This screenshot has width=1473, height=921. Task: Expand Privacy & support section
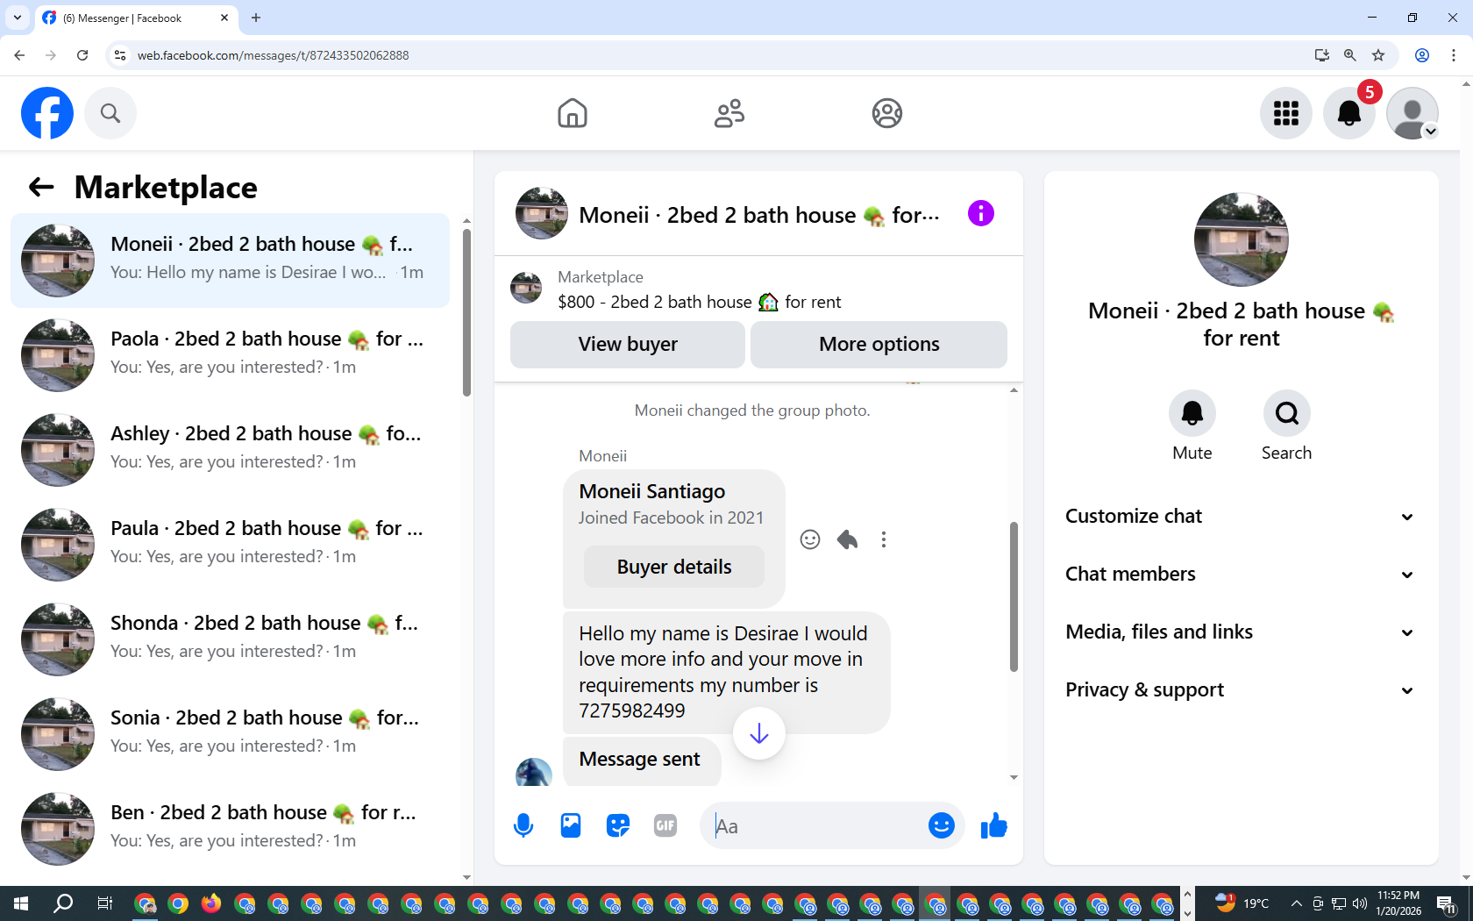(1240, 690)
